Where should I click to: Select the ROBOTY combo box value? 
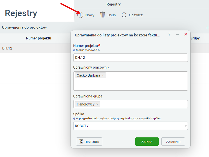130,126
